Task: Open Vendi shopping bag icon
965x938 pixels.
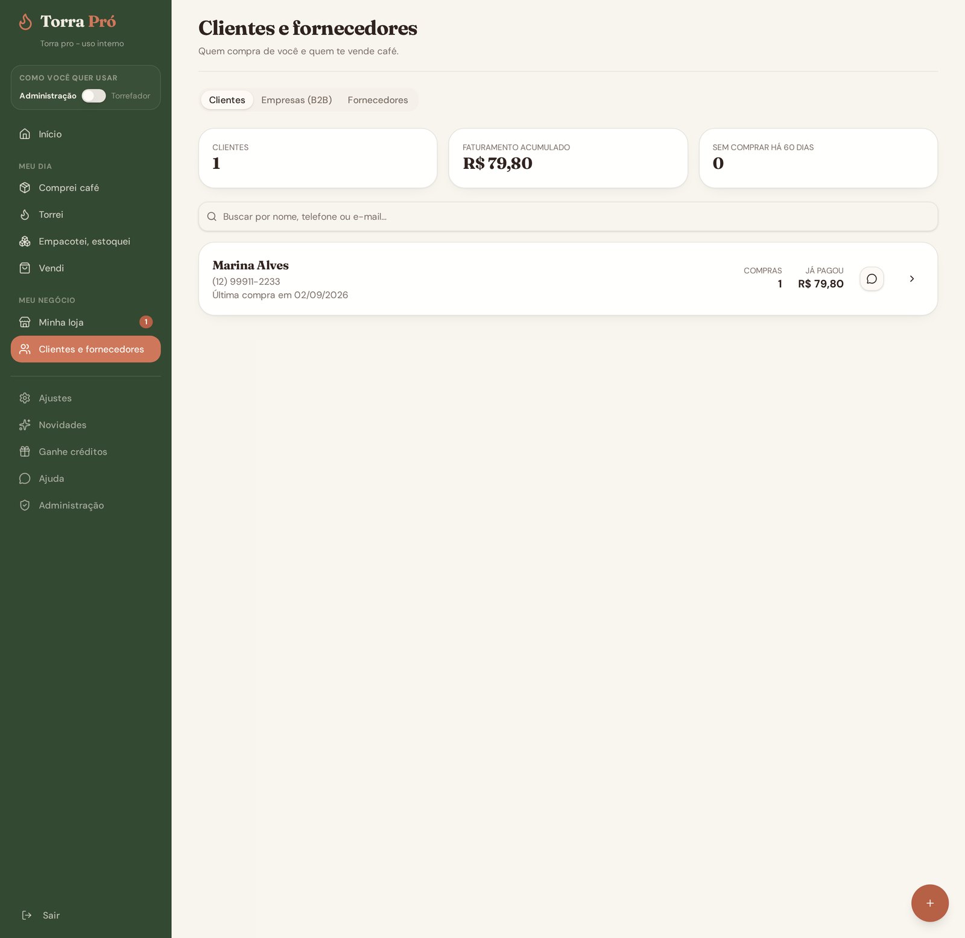Action: [25, 268]
